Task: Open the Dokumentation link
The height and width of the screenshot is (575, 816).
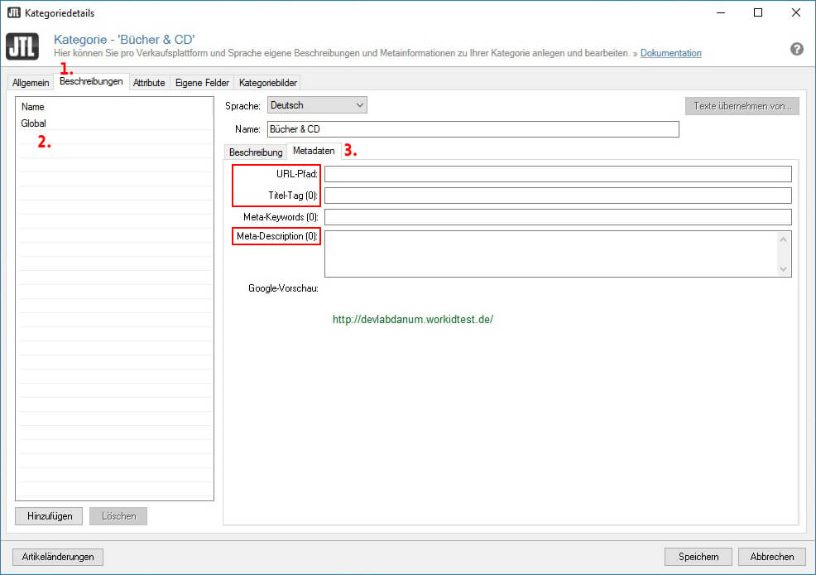Action: pos(670,53)
